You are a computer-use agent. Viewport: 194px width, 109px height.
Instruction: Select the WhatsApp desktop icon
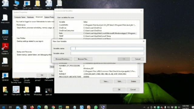click(38, 91)
